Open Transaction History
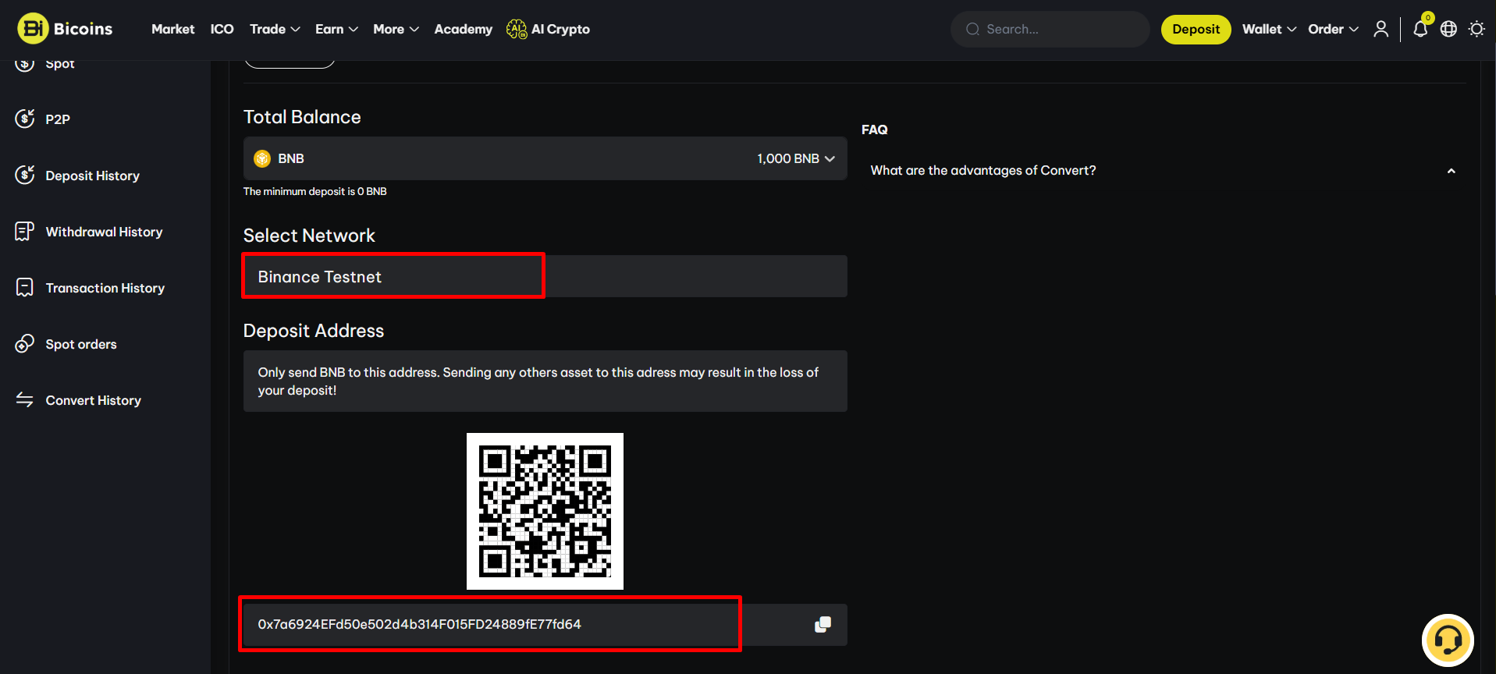 (105, 288)
